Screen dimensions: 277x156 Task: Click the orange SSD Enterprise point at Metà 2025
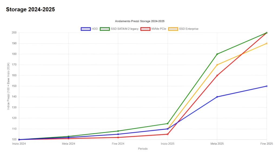tap(217, 65)
